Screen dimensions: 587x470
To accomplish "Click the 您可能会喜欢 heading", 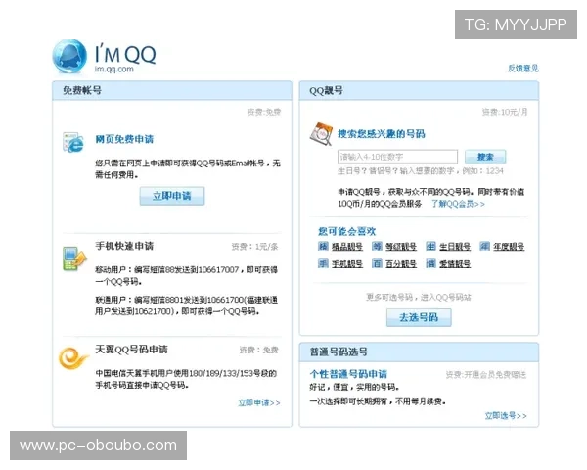I will (347, 231).
